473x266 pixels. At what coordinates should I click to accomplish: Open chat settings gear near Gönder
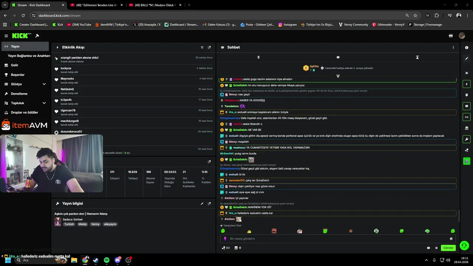pos(436,248)
